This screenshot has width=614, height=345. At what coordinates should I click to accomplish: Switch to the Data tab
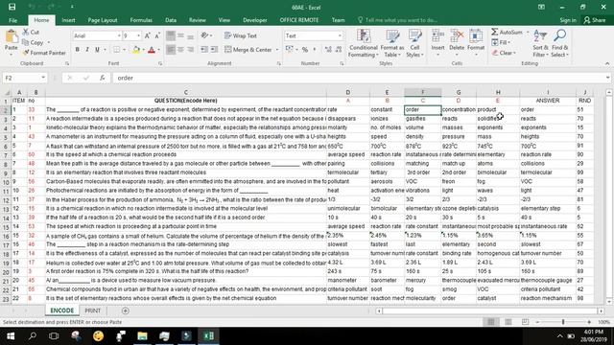pos(171,20)
